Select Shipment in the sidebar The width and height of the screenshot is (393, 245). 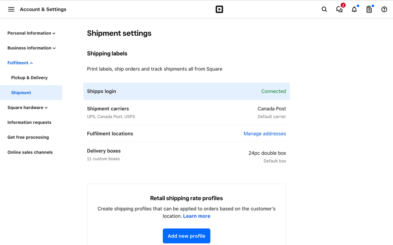(21, 93)
